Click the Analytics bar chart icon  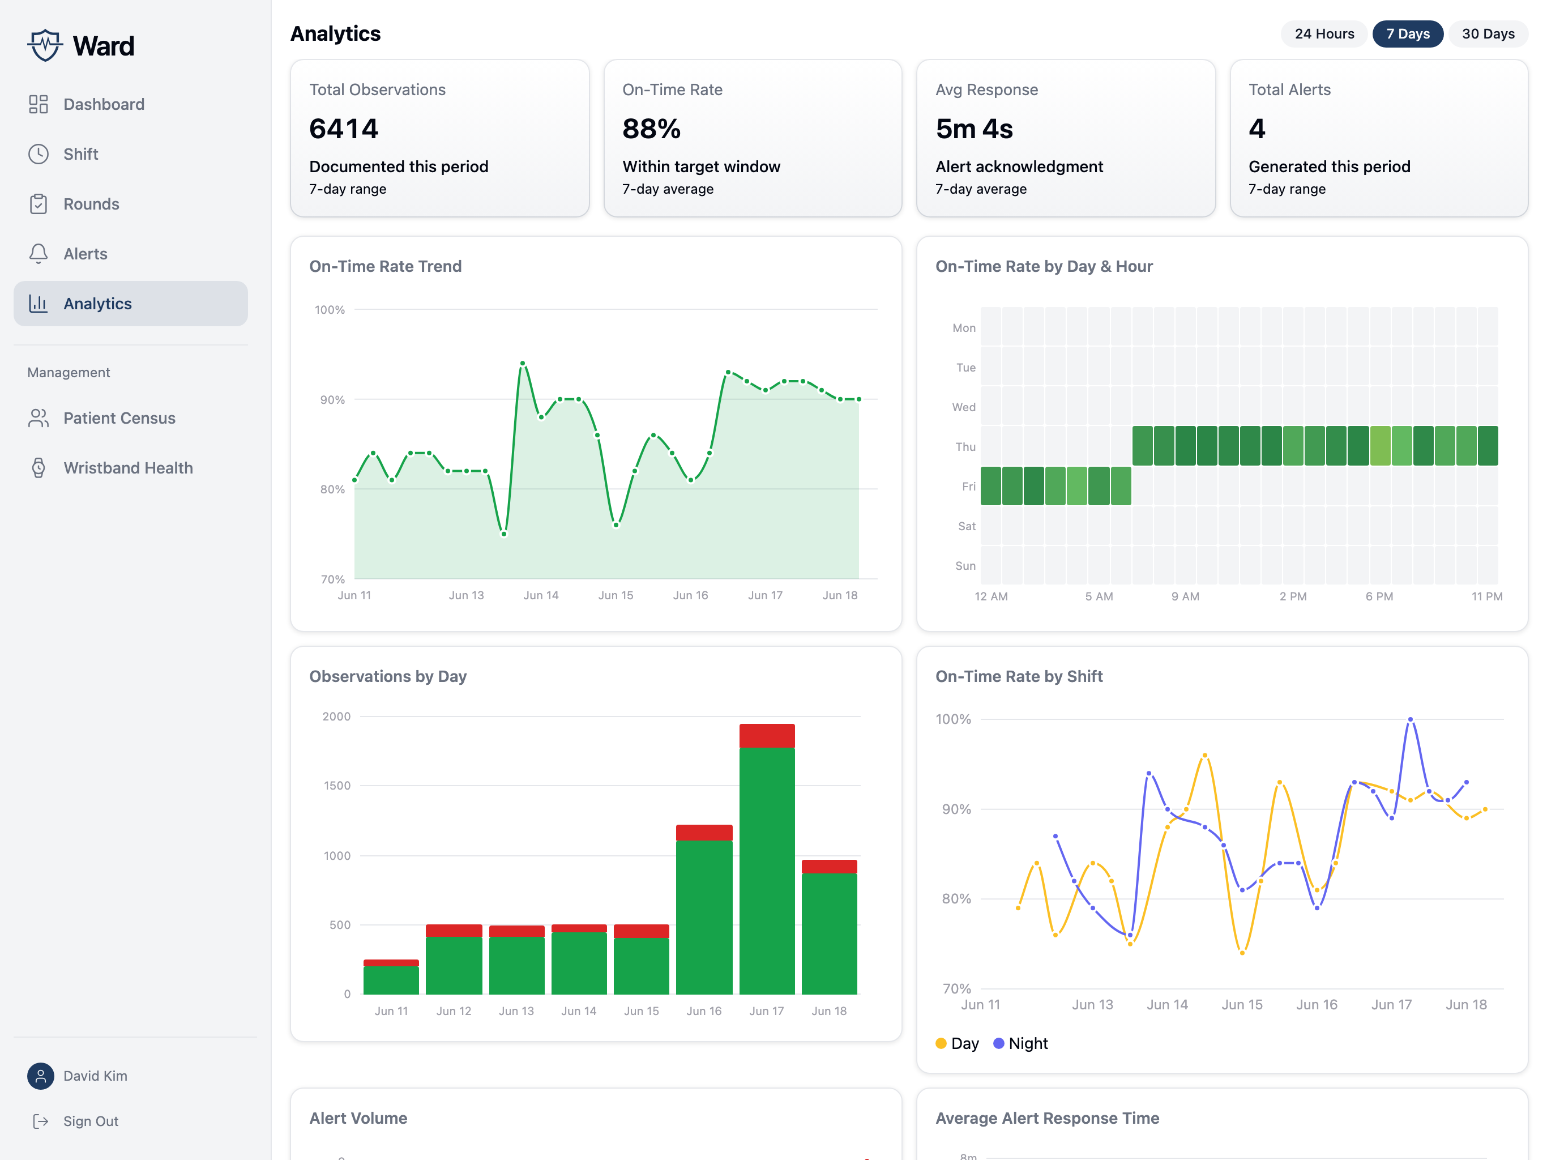pyautogui.click(x=39, y=304)
